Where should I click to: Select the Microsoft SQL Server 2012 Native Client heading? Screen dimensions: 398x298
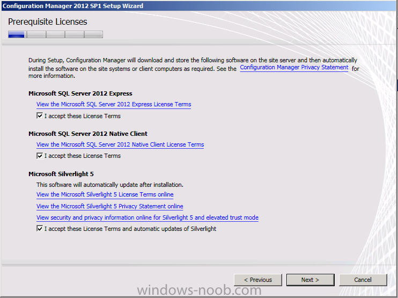(88, 134)
